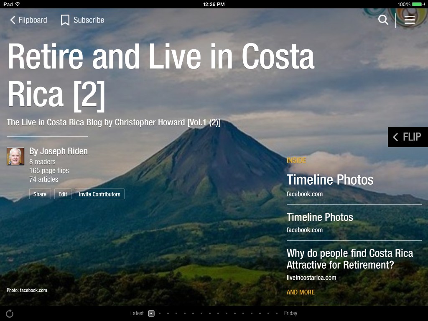Tap the Wi-Fi icon in the status bar
The image size is (428, 321).
tap(18, 4)
